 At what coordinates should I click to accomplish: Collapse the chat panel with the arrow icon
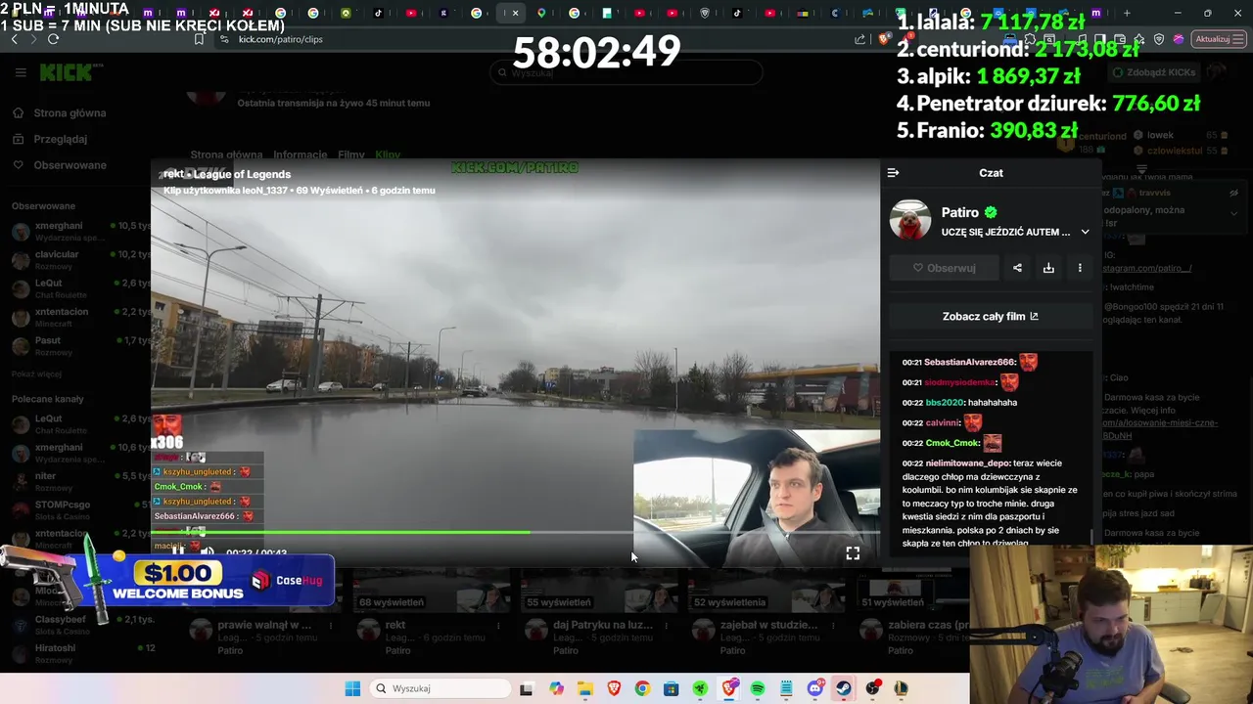(893, 173)
